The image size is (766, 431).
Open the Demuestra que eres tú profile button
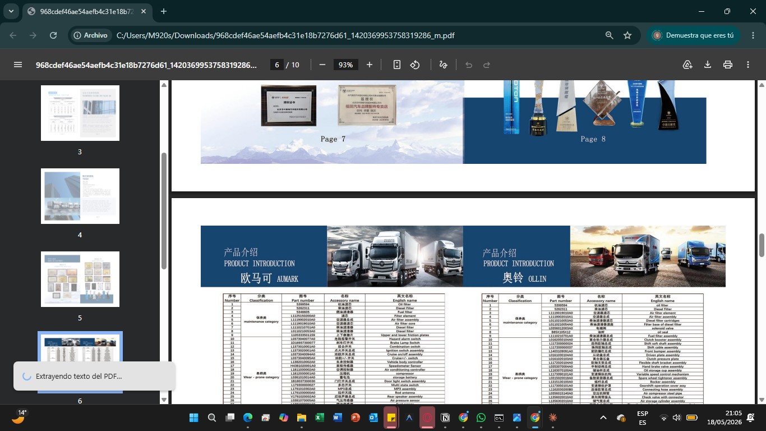(x=694, y=35)
